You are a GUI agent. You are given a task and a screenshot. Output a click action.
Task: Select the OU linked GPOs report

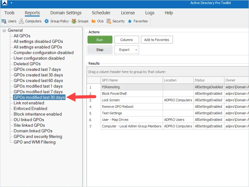click(x=29, y=120)
